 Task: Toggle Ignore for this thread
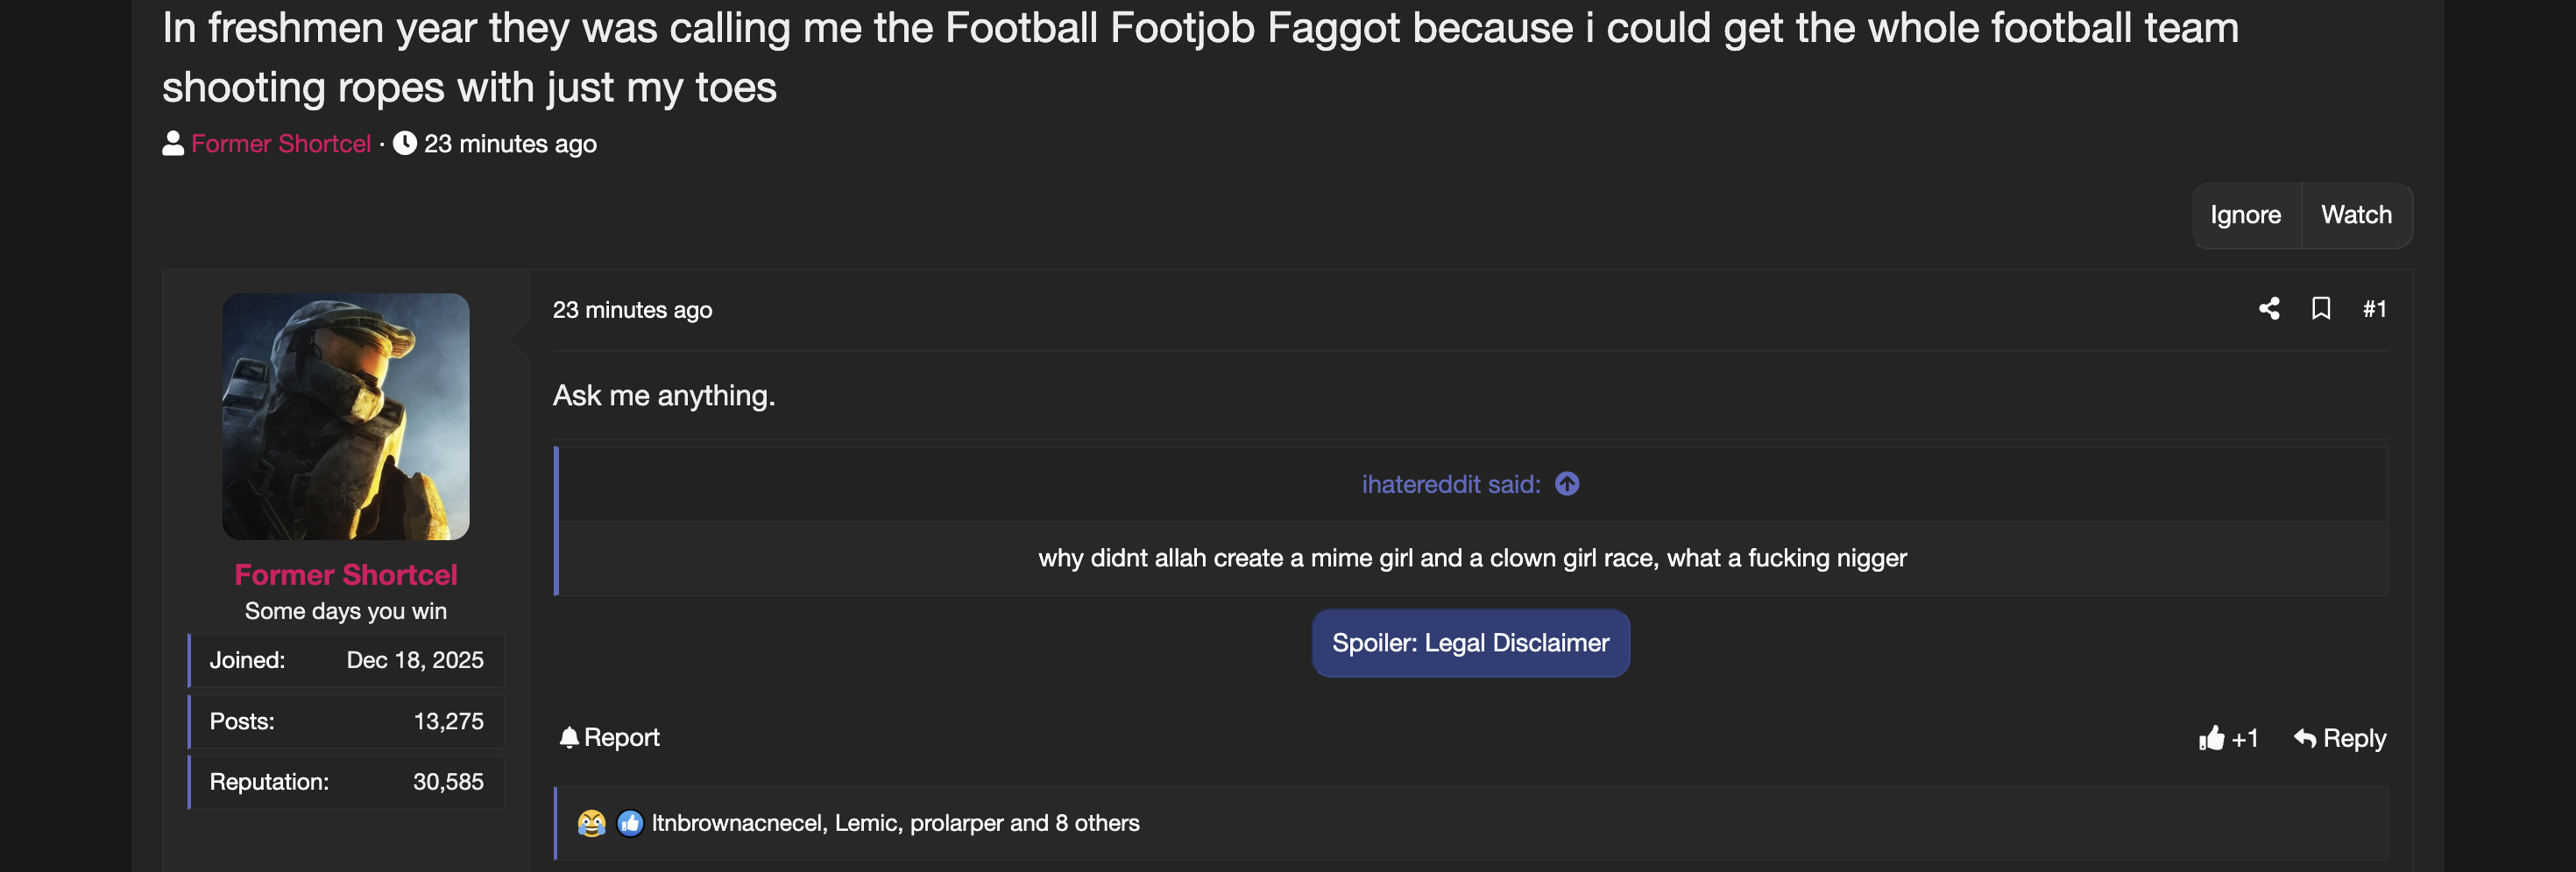pos(2246,214)
